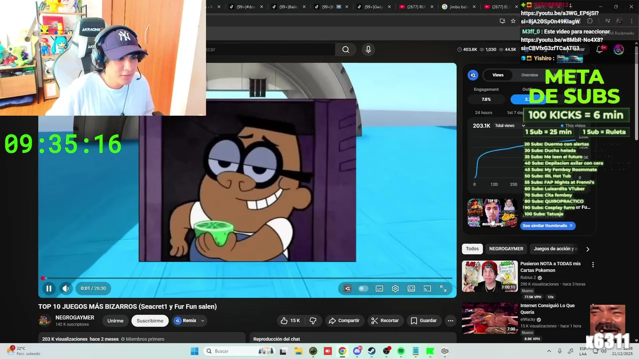Show more filter chips with the arrow
Screen dimensions: 639x359
pos(588,249)
